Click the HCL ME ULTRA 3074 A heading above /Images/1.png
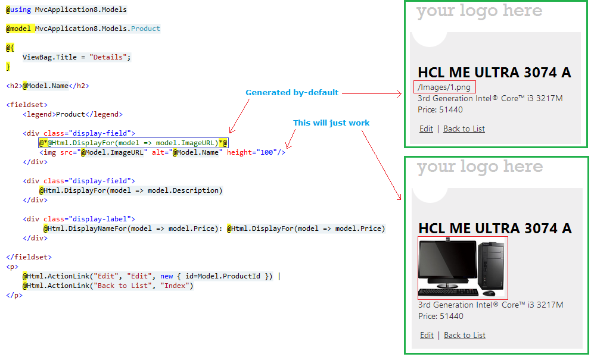 tap(494, 73)
